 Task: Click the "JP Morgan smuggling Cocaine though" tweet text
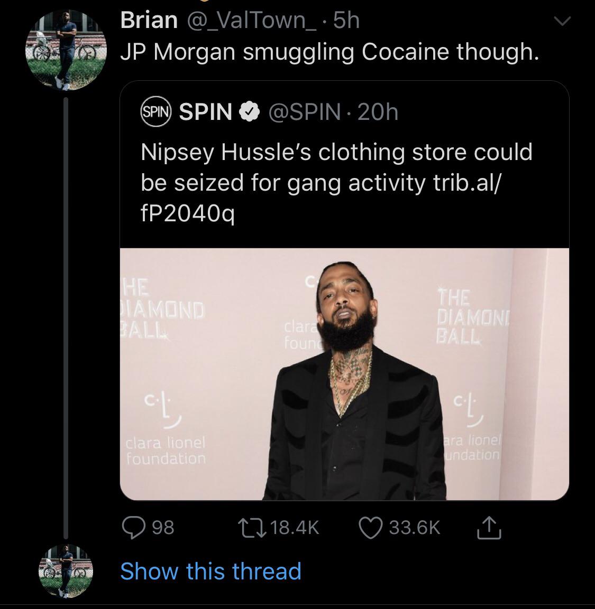(x=329, y=52)
